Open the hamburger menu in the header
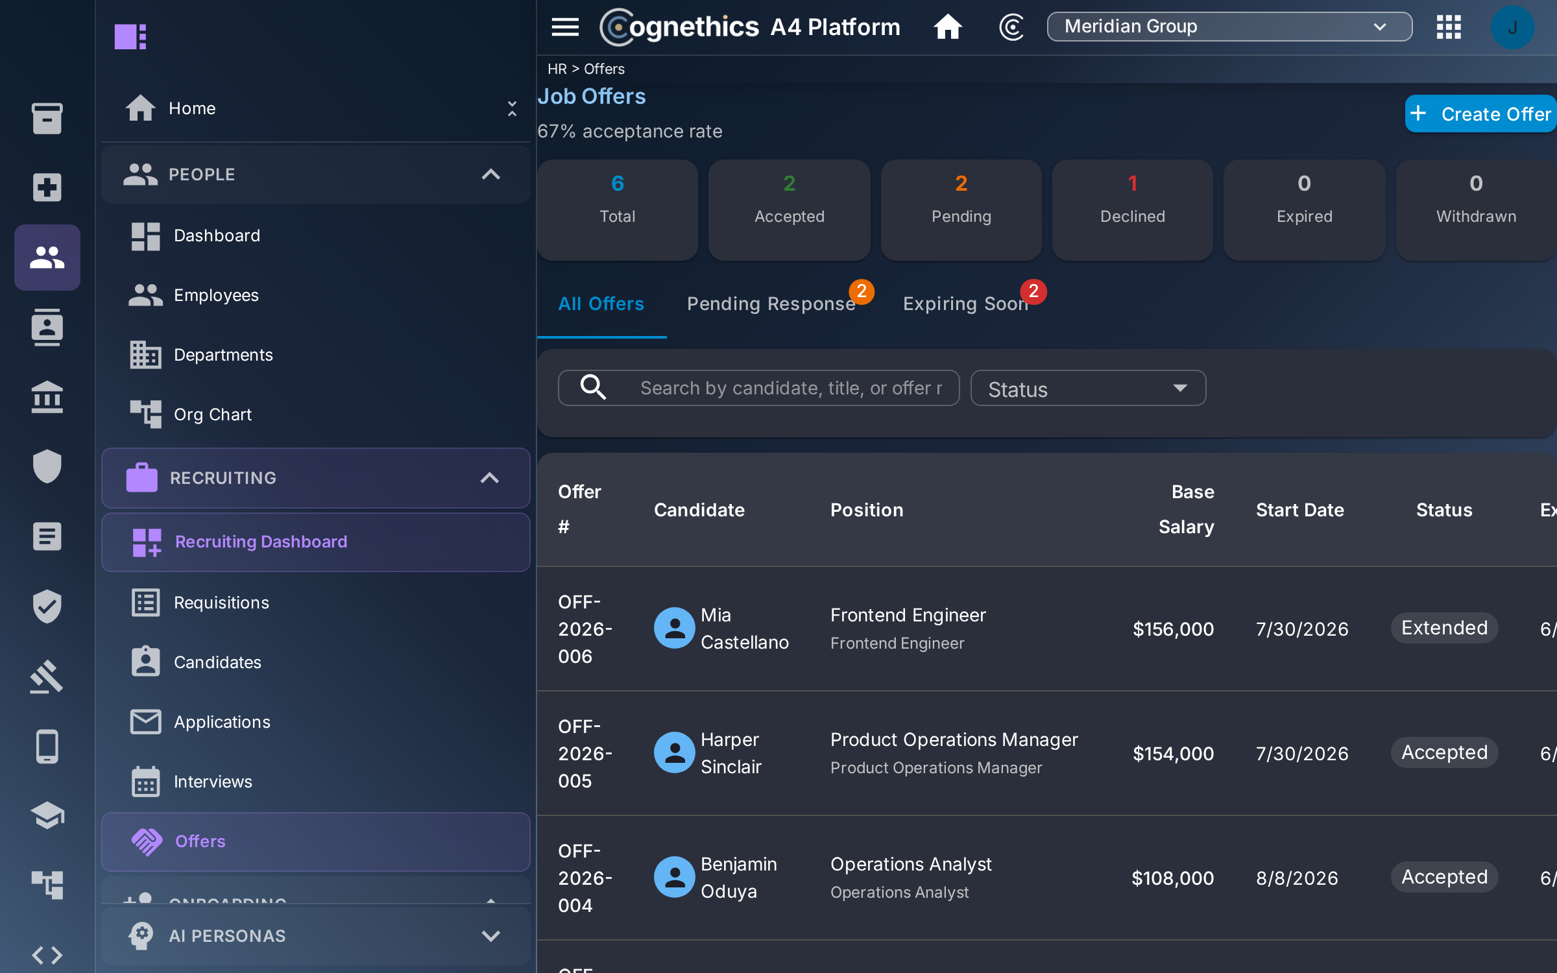 (565, 27)
